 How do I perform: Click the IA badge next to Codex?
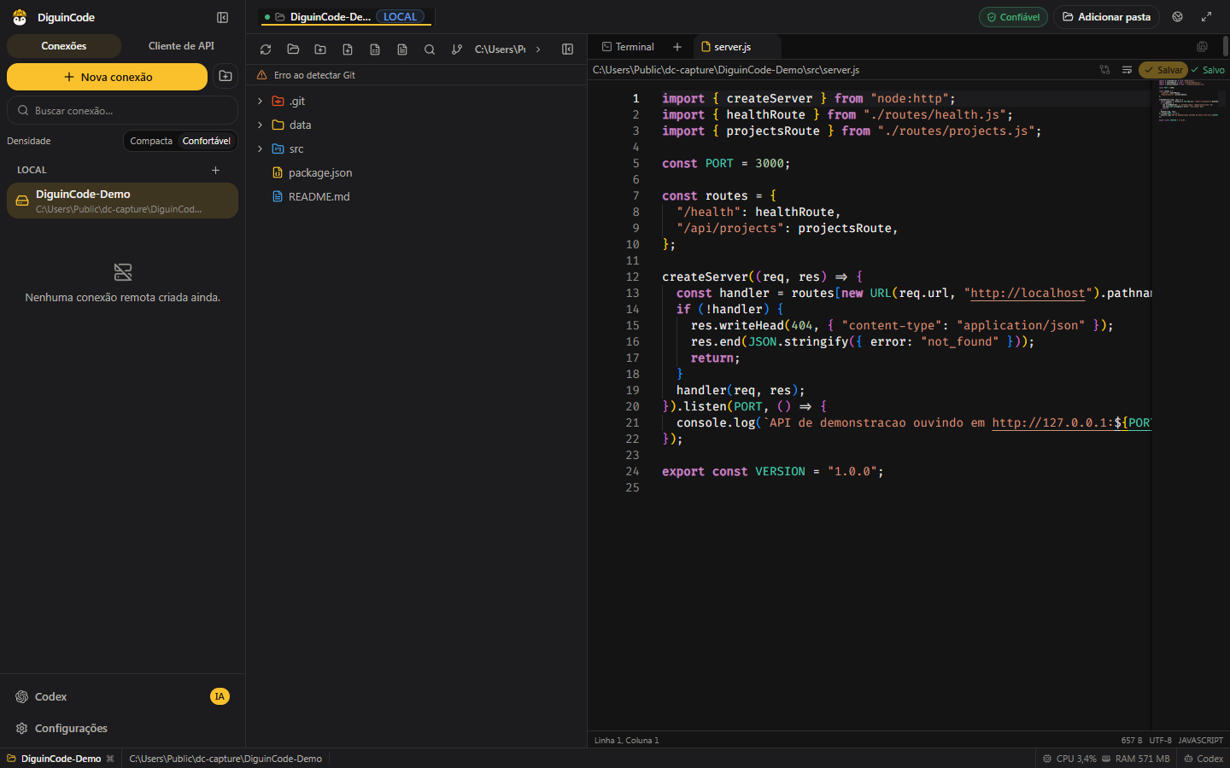[220, 696]
